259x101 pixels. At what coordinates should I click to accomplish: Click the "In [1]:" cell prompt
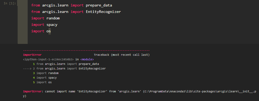(10, 3)
